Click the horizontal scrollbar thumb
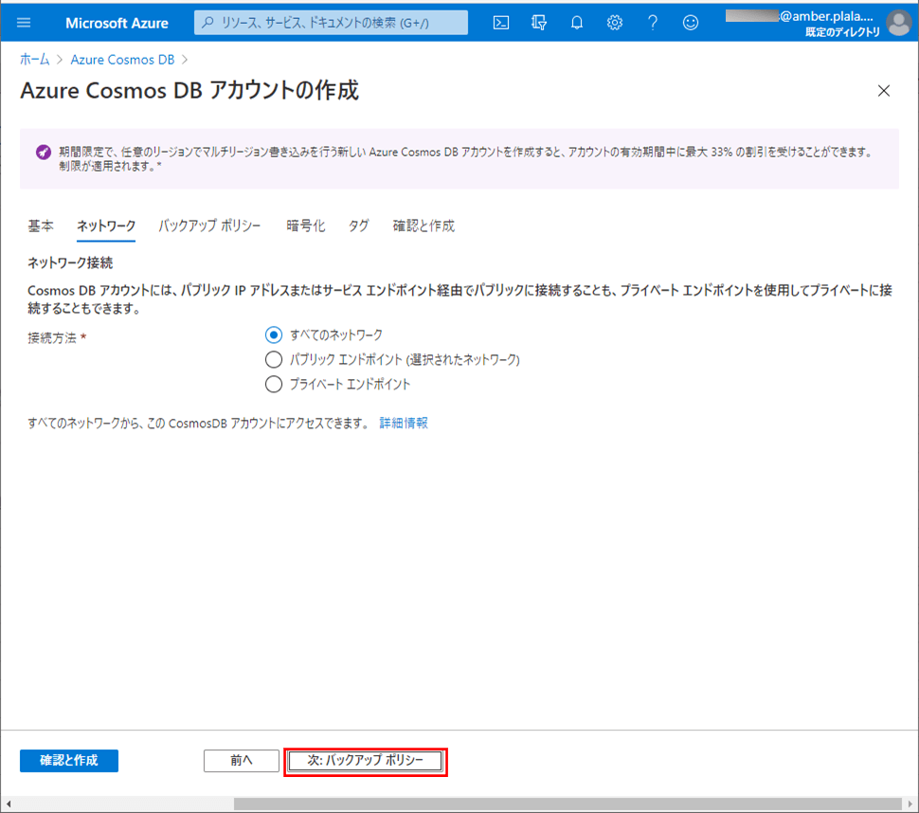919x813 pixels. pyautogui.click(x=568, y=804)
